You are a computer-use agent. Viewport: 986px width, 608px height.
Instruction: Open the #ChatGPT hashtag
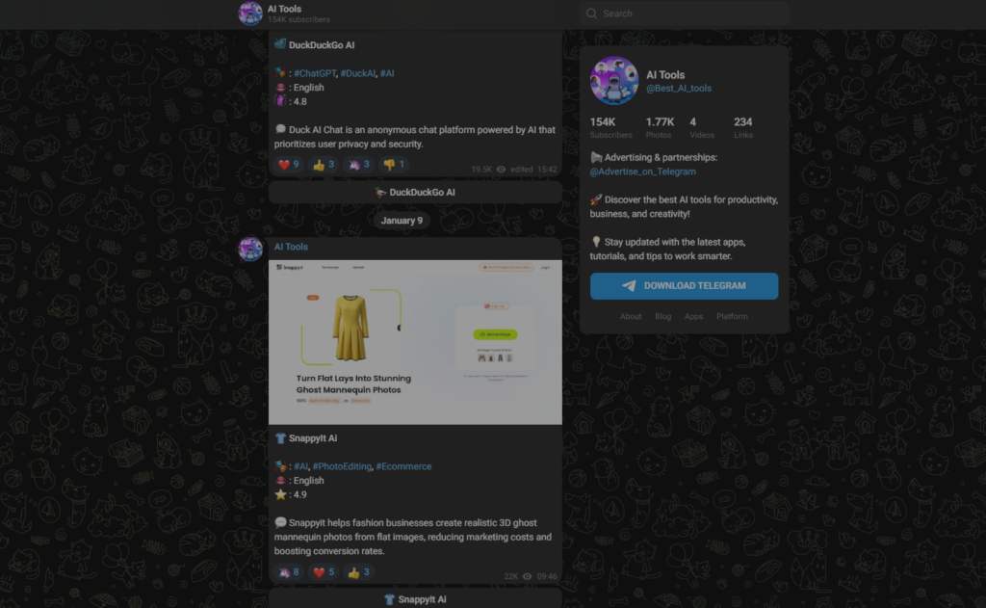tap(315, 73)
